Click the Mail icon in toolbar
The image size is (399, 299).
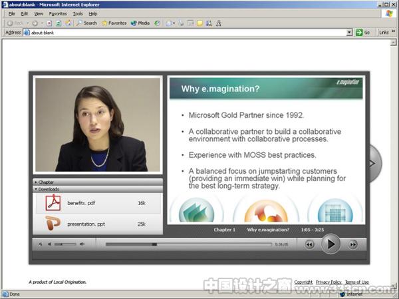click(x=169, y=23)
